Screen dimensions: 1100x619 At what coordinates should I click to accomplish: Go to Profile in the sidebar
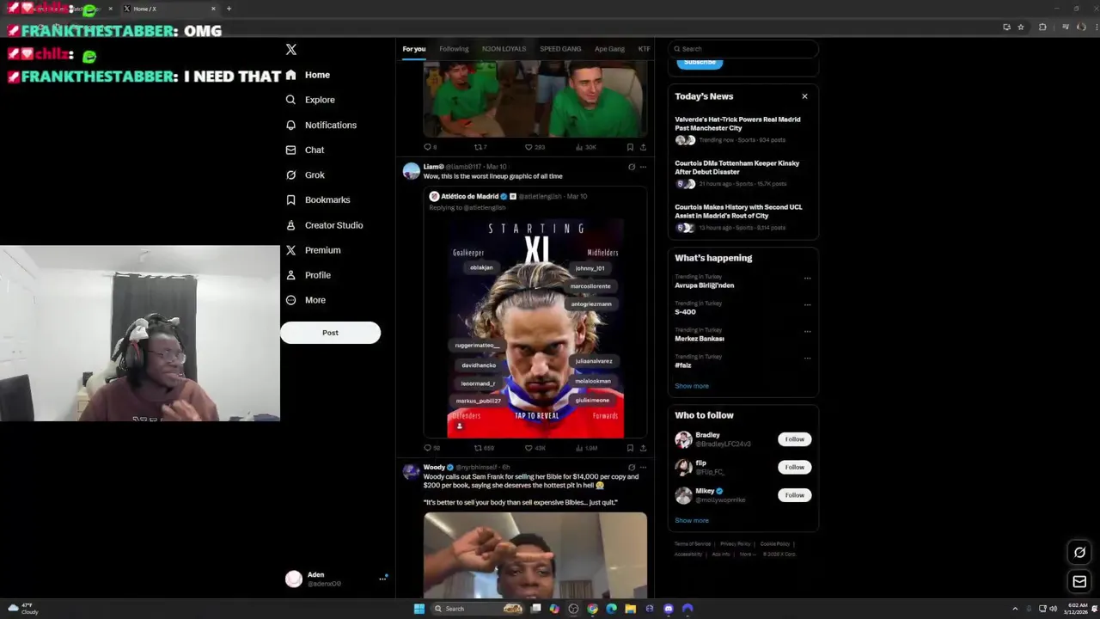308,275
